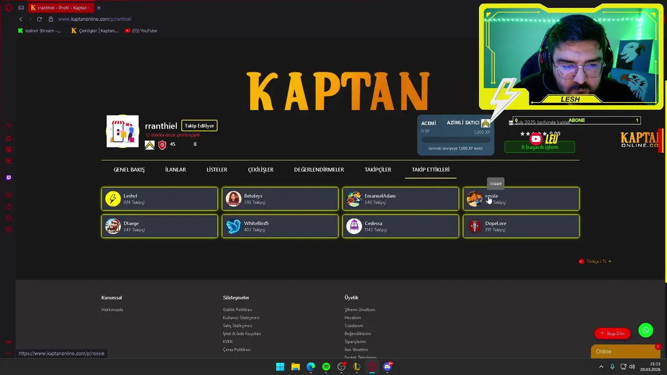Open Kullanıcı Sözleşmesi footer link
Image resolution: width=667 pixels, height=375 pixels.
click(241, 318)
